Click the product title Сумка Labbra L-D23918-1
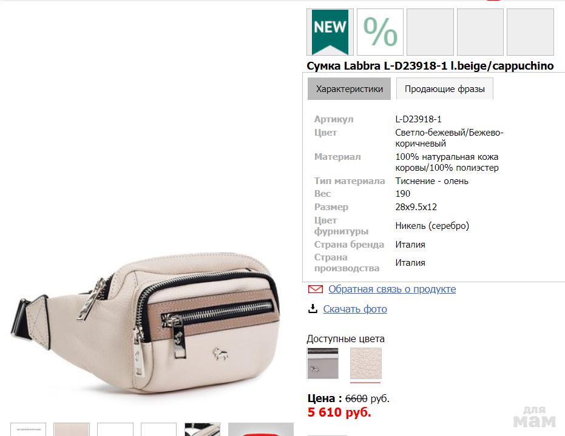 377,66
